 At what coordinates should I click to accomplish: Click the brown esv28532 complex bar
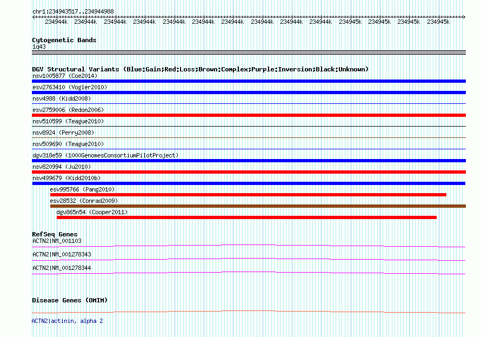258,206
